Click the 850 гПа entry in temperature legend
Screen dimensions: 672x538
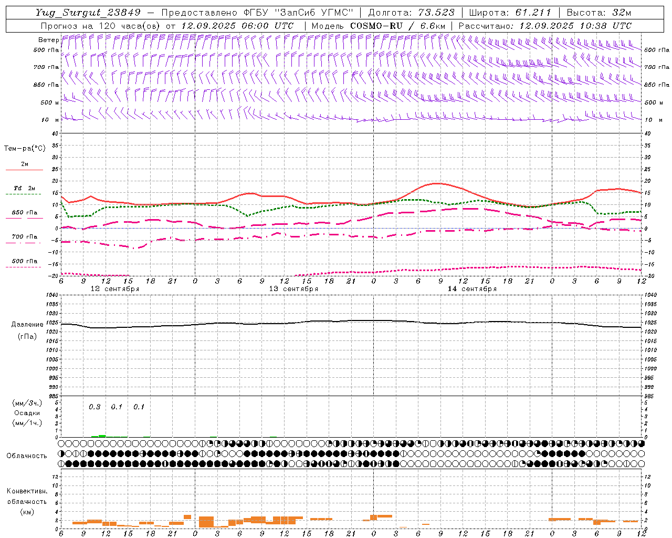(24, 212)
